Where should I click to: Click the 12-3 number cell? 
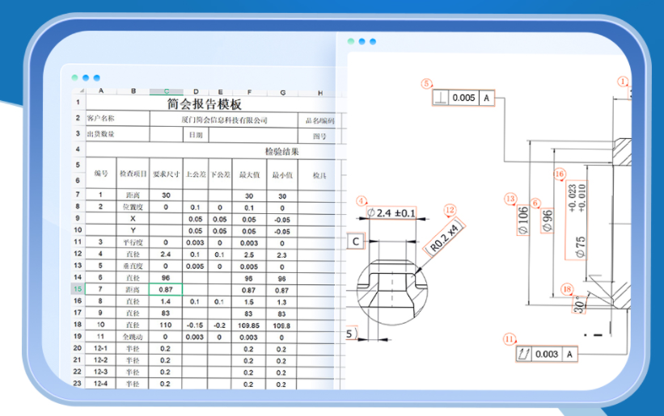tap(100, 372)
